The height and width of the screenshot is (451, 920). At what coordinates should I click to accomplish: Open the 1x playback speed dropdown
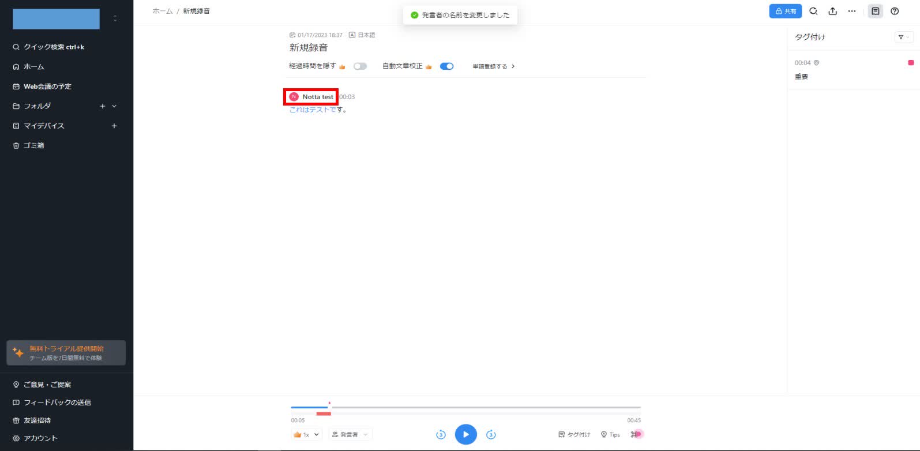click(x=306, y=434)
